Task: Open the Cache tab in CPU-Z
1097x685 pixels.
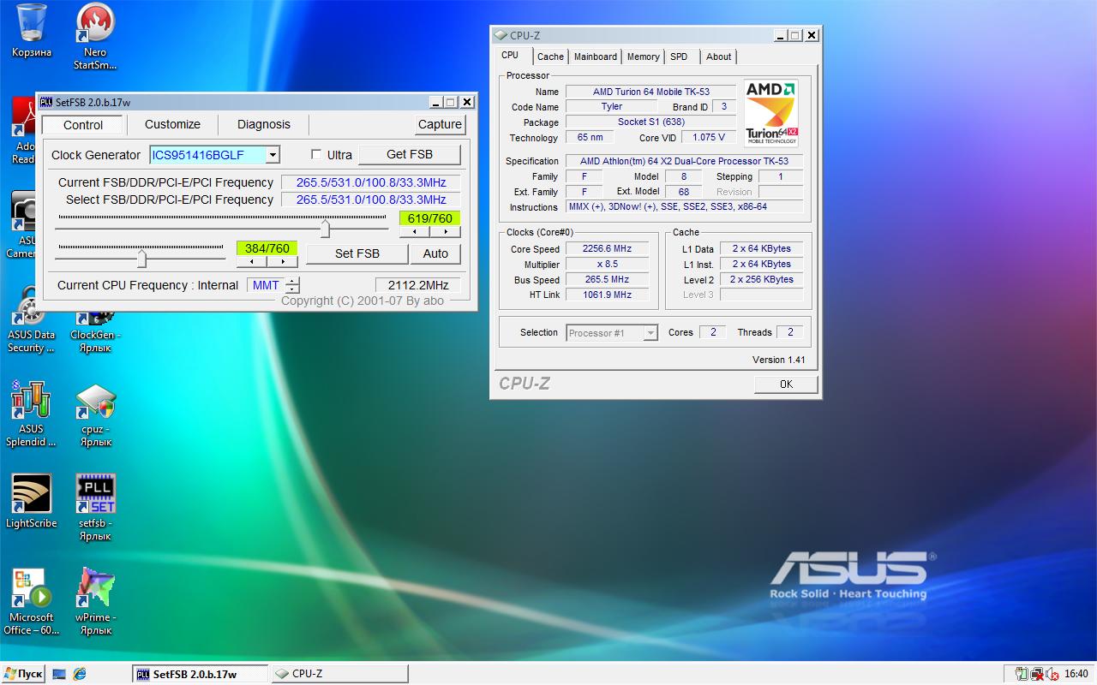Action: [550, 57]
